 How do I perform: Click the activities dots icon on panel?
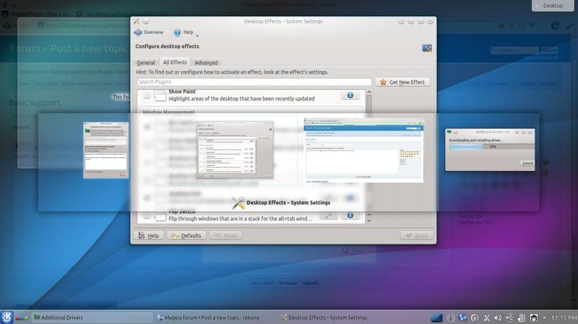coord(21,318)
